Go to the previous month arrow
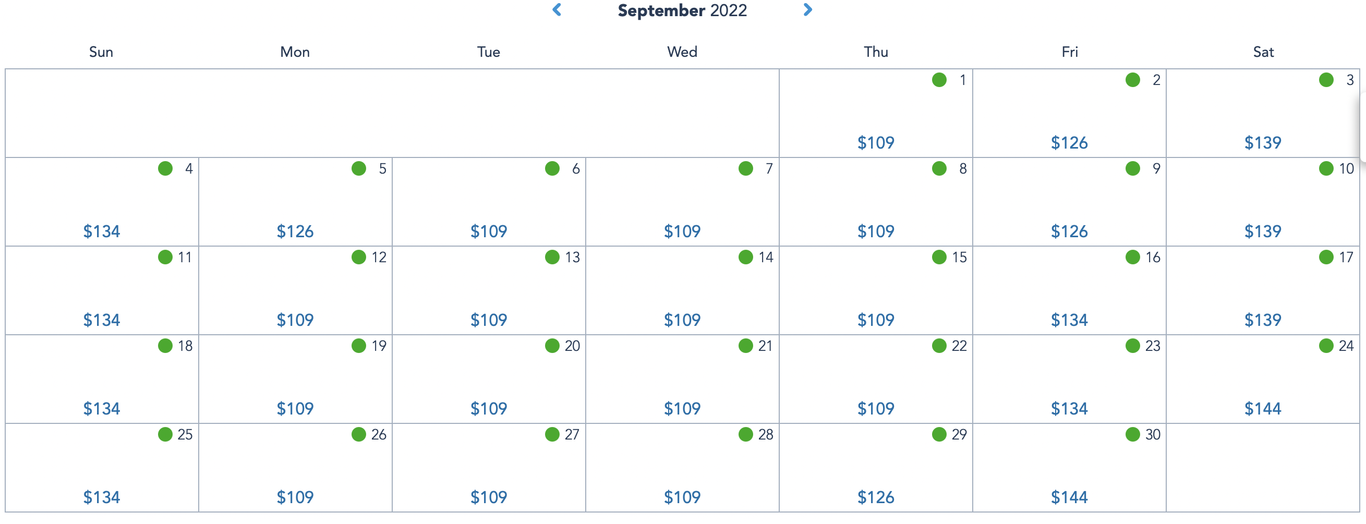 (x=557, y=10)
